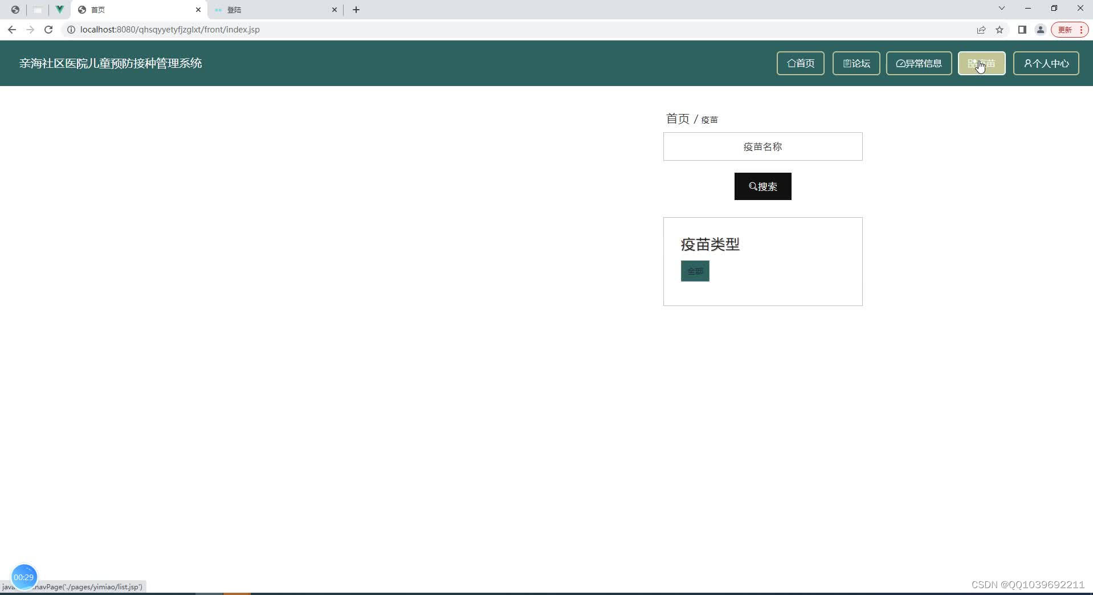
Task: Restore down the browser window
Action: point(1054,9)
